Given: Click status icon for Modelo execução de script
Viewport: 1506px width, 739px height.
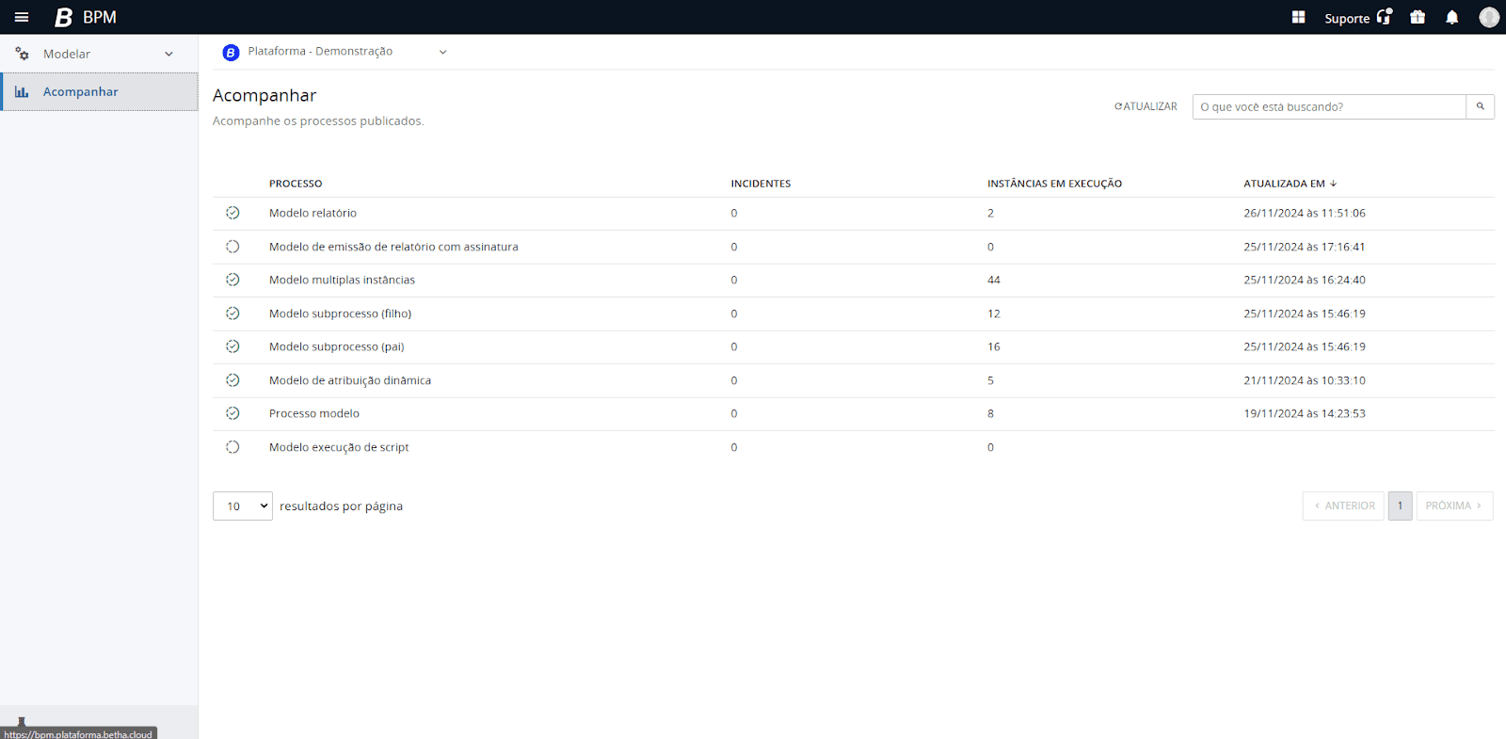Looking at the screenshot, I should click(232, 447).
